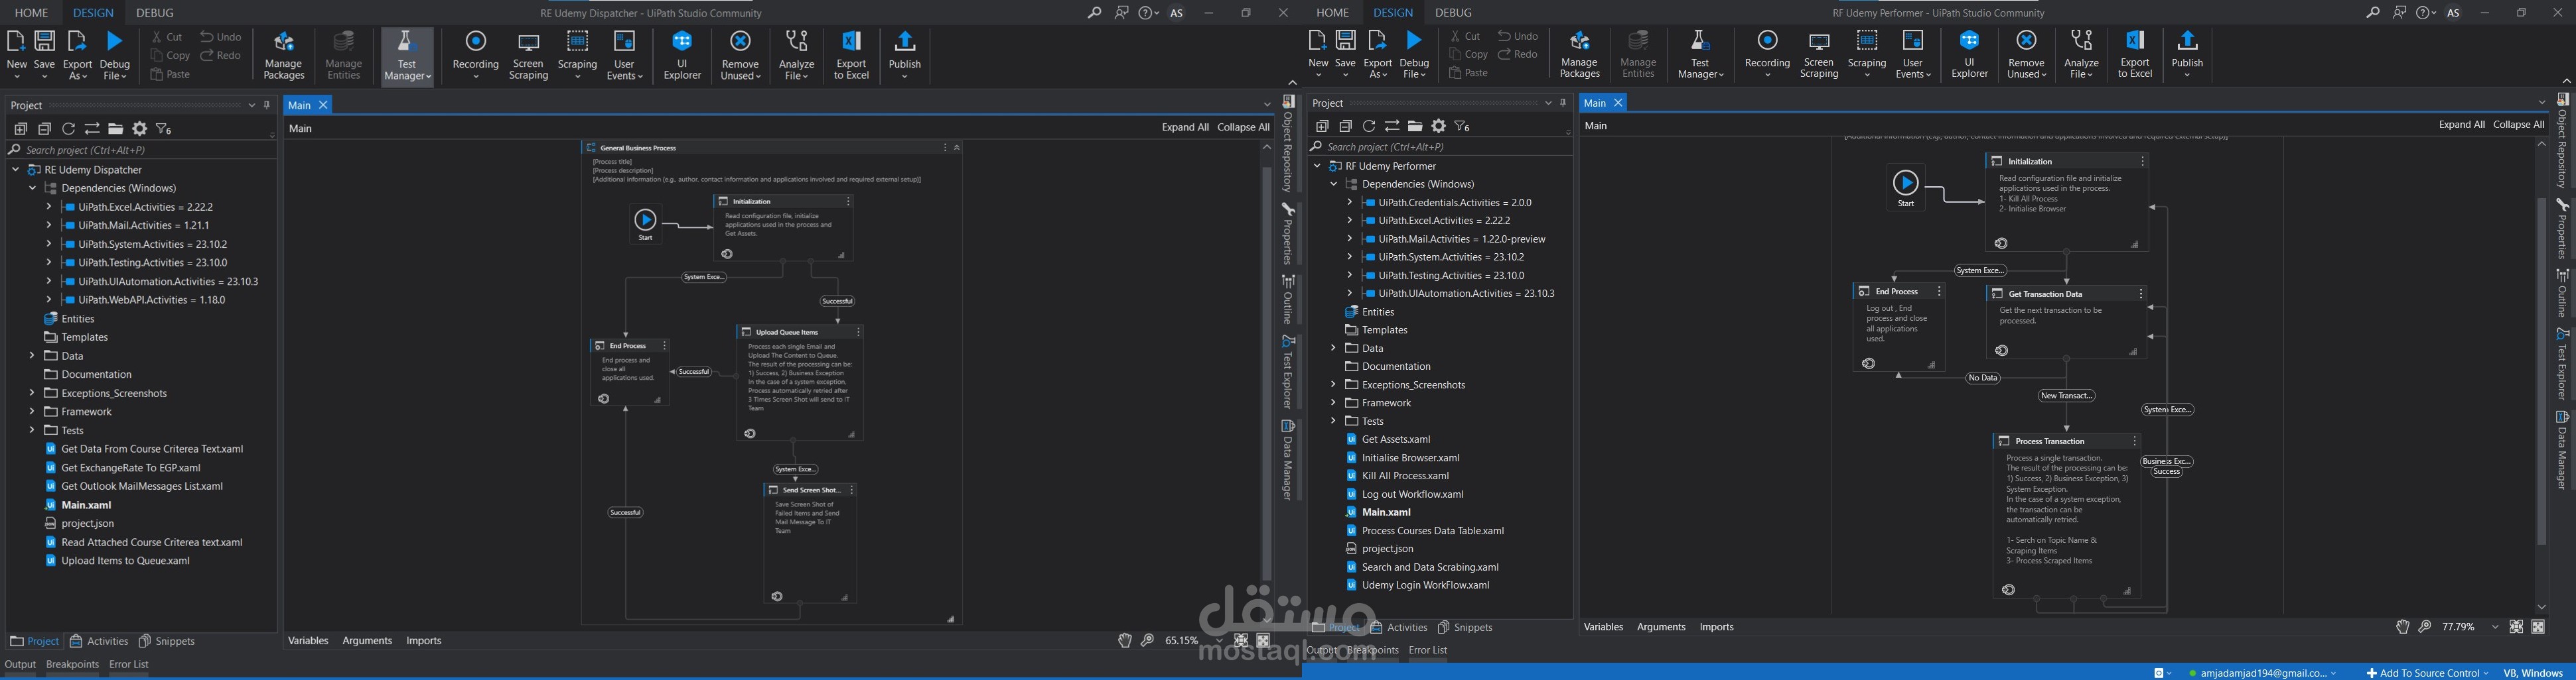Open Manage Packages in Dispatcher window
The image size is (2576, 680).
tap(284, 55)
